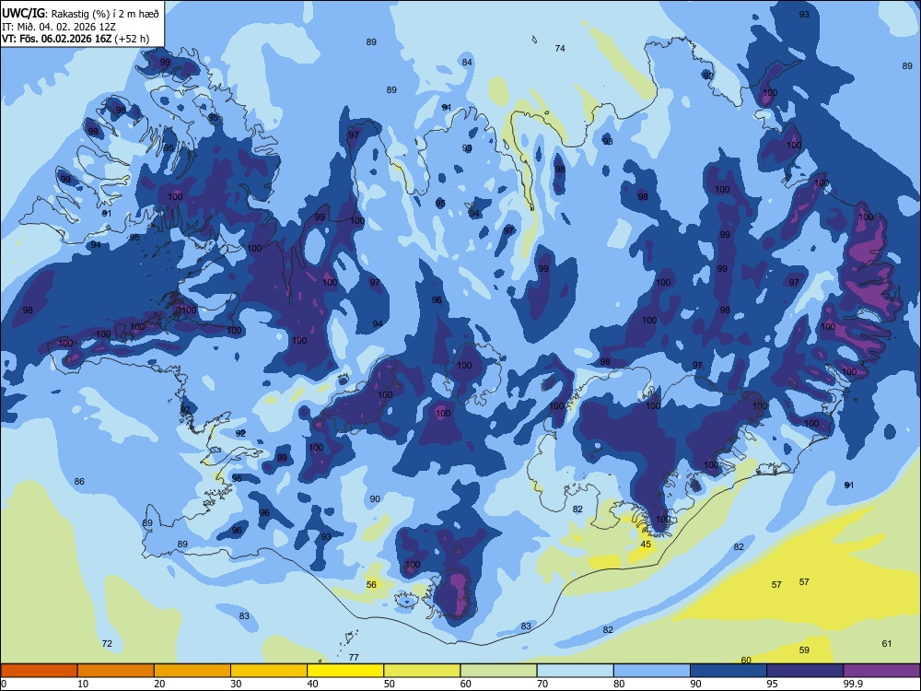This screenshot has width=921, height=691.
Task: Click the 95–99.9 indigo legend swatch
Action: point(805,671)
